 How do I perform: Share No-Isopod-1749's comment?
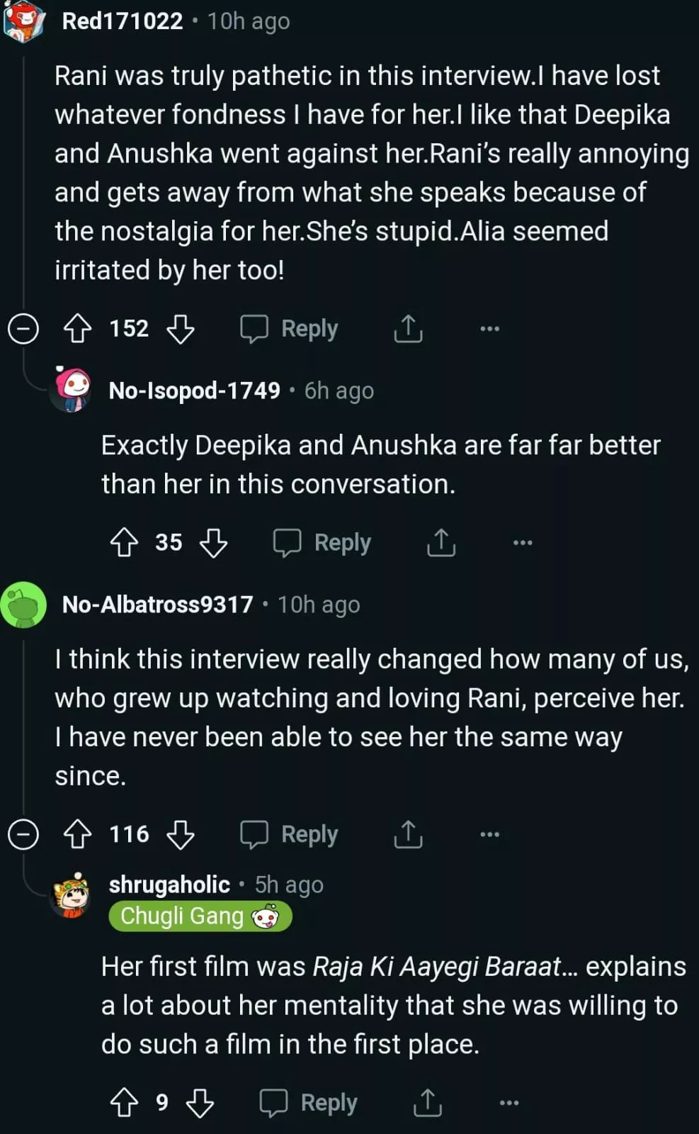click(x=441, y=543)
